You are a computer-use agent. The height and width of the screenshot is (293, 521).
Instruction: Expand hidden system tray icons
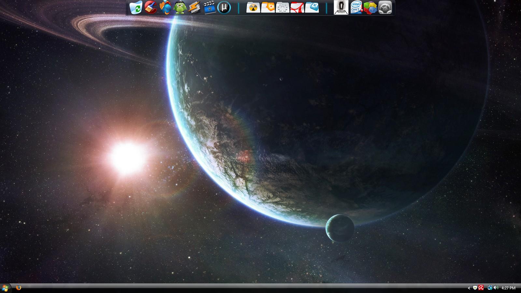[x=469, y=288]
